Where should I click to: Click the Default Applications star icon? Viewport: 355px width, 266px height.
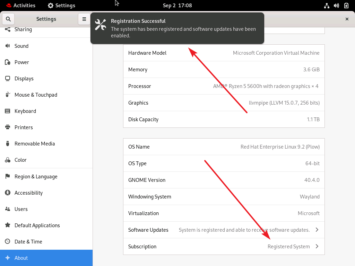(8, 225)
